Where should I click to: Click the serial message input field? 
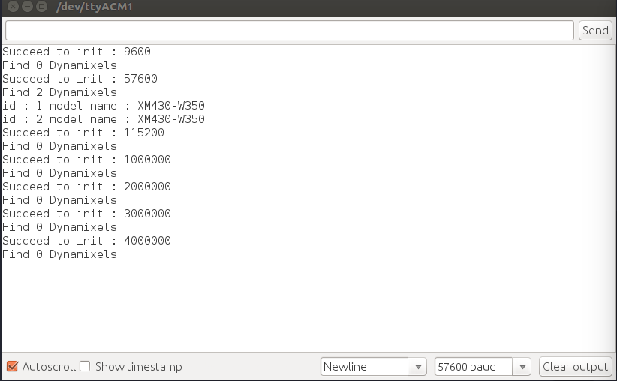pyautogui.click(x=289, y=30)
